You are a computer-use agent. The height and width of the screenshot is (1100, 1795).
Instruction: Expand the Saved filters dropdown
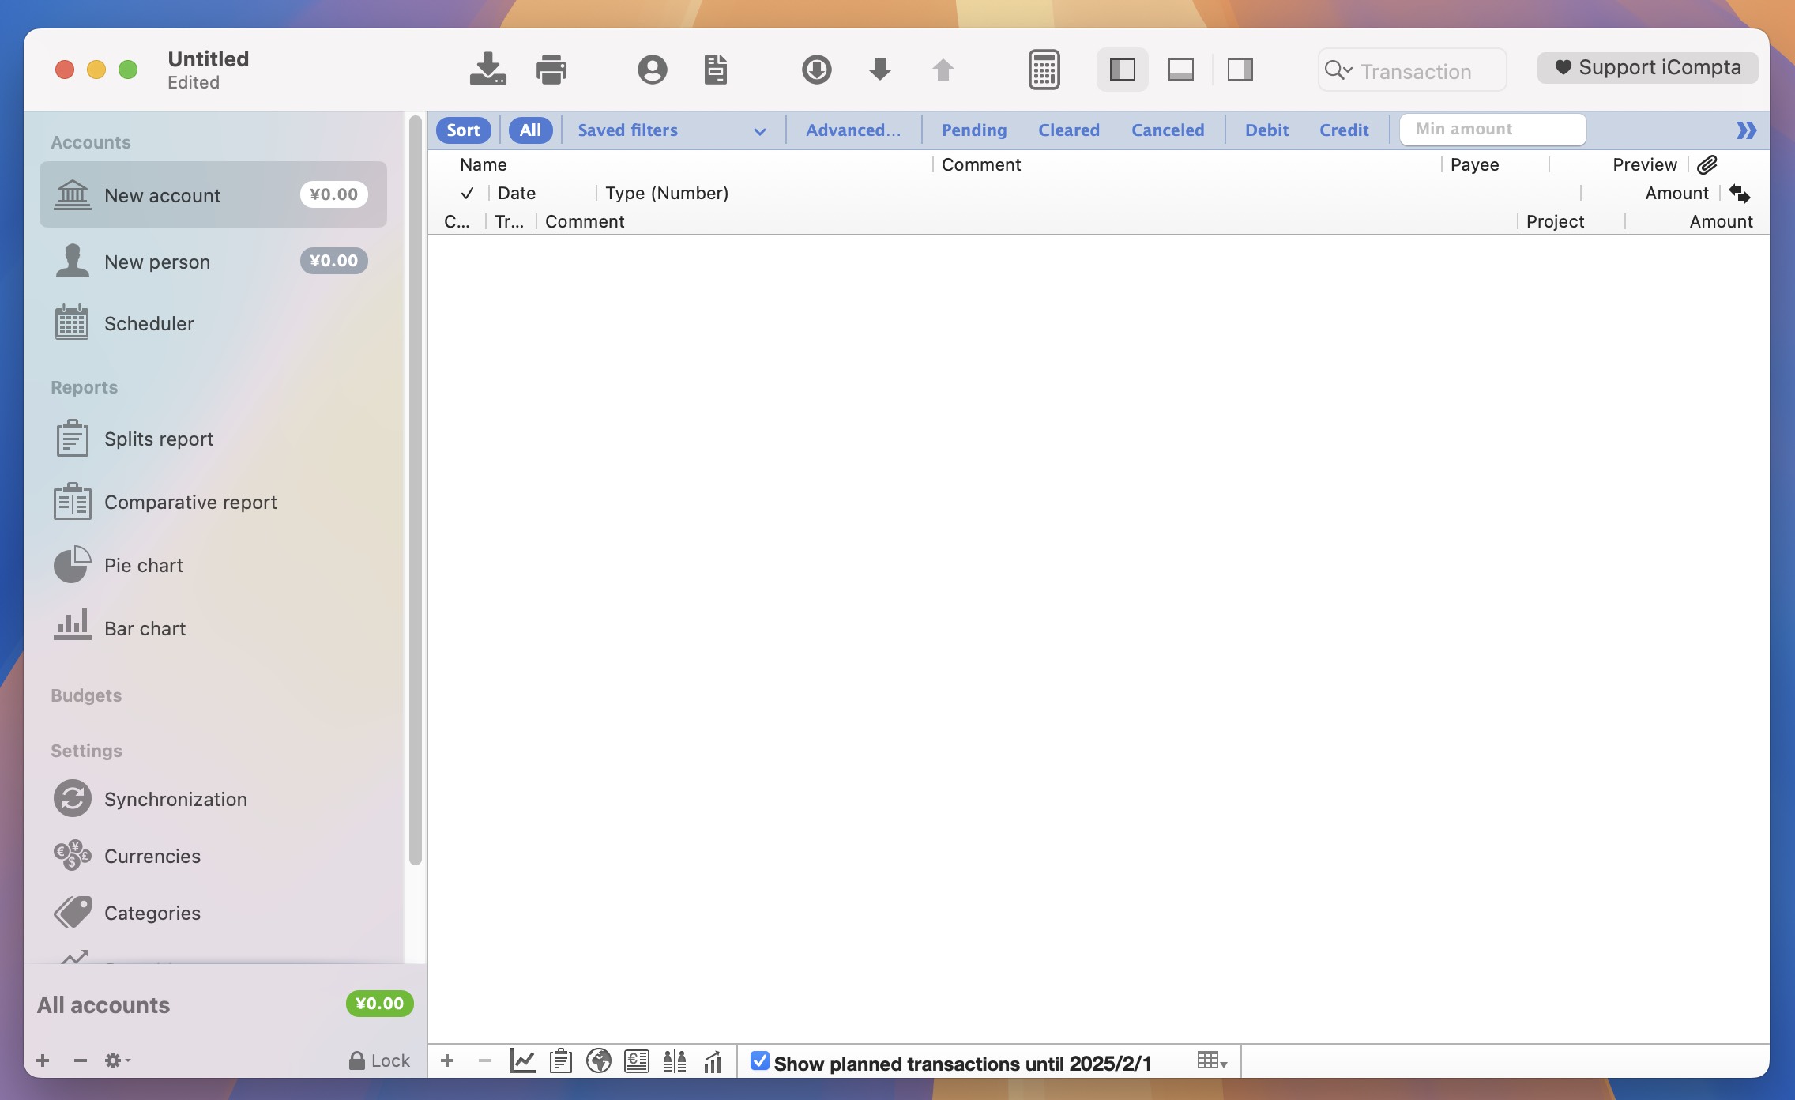click(x=672, y=130)
